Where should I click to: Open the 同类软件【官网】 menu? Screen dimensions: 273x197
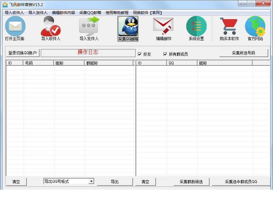click(147, 13)
